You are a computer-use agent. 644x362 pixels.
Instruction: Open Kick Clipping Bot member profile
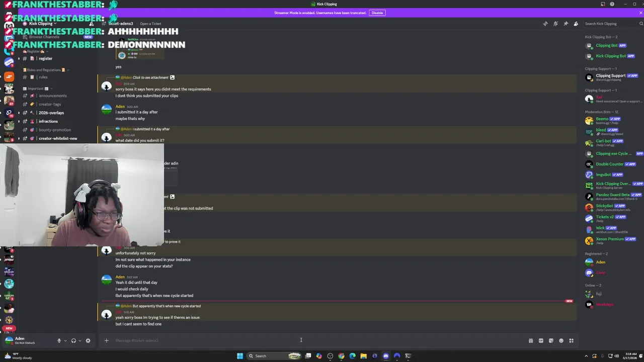[613, 56]
